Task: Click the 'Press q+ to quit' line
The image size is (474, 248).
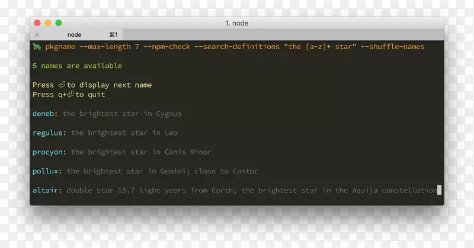Action: [x=69, y=95]
